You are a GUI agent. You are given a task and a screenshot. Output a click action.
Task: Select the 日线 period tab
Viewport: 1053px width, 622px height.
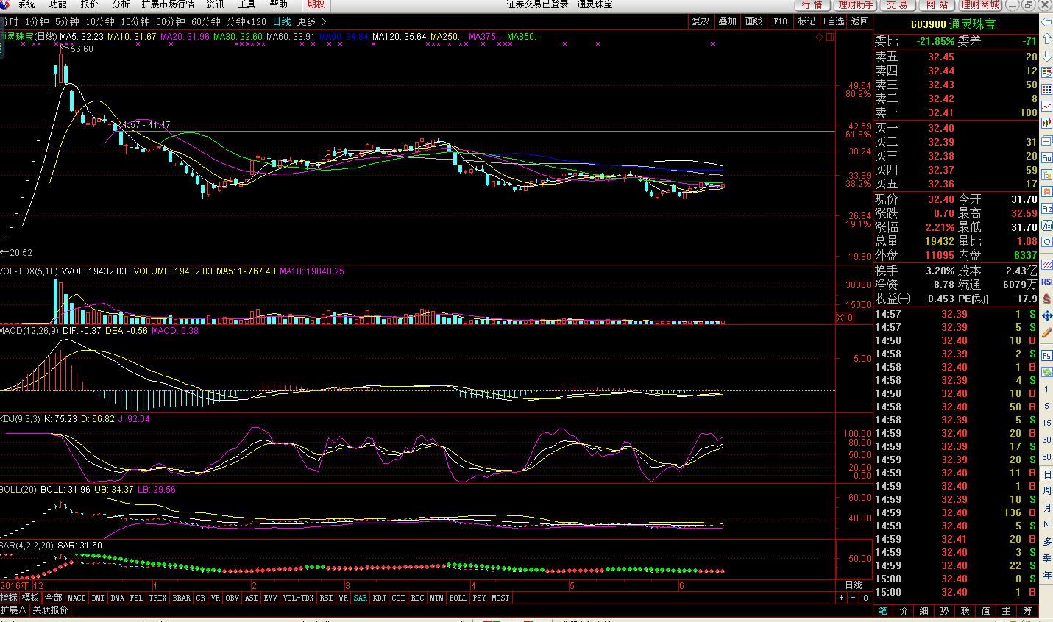point(281,22)
